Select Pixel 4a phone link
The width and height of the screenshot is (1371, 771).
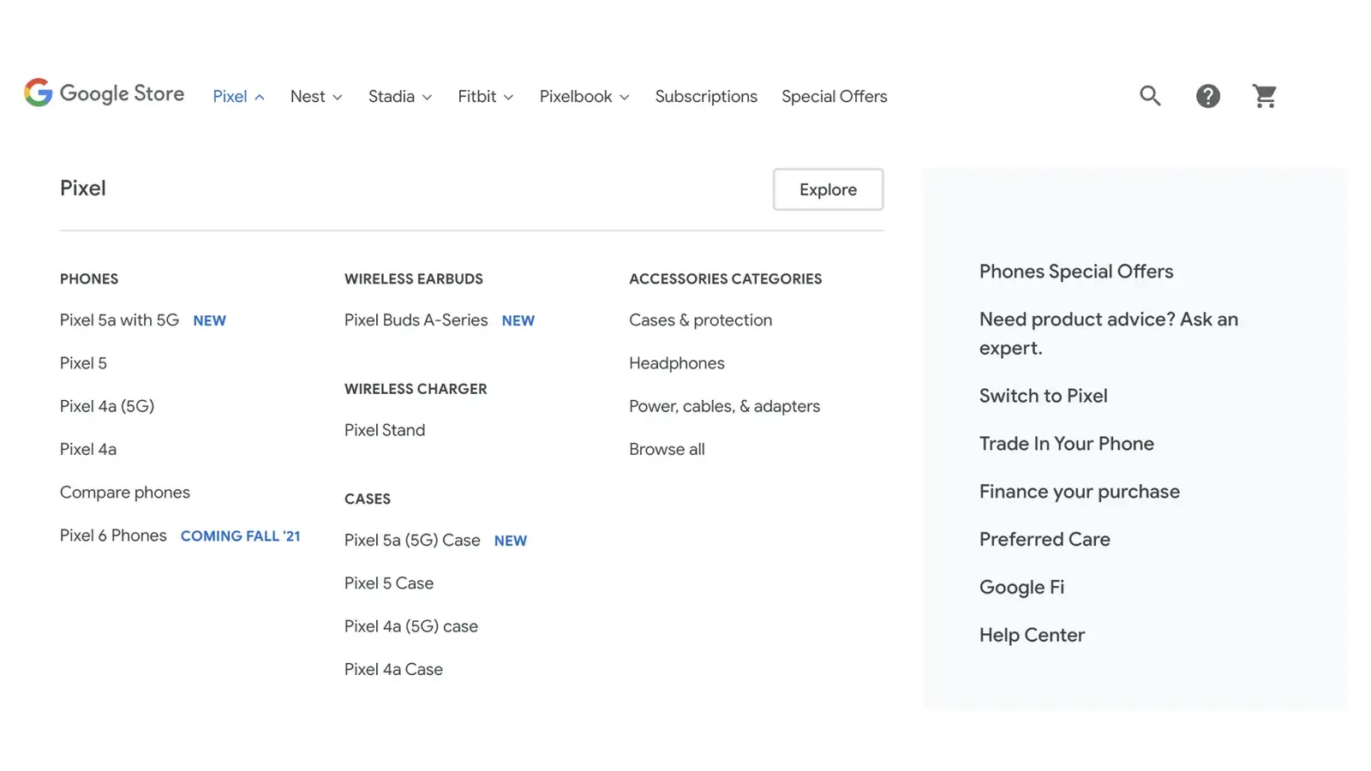pyautogui.click(x=88, y=449)
